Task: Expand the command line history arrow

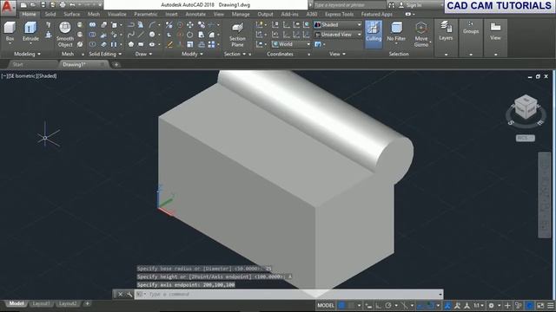Action: click(440, 294)
